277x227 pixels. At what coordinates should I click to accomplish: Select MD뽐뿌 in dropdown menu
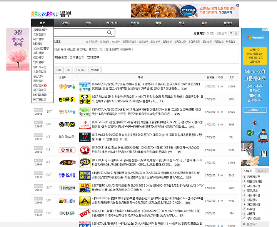pos(38,43)
